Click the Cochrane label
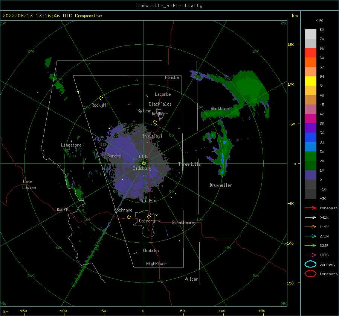 123,210
